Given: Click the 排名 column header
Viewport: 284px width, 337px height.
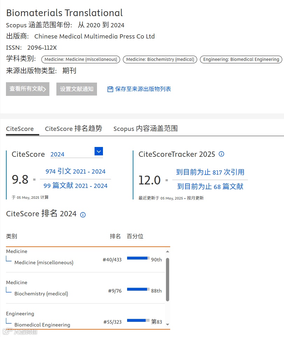Looking at the screenshot, I should [x=115, y=236].
